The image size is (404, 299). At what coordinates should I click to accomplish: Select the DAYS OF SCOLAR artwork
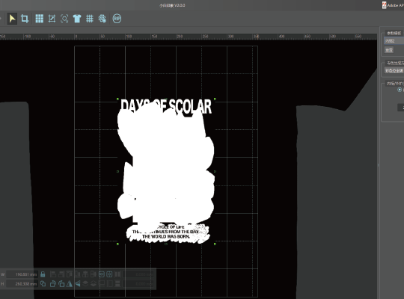click(x=166, y=171)
